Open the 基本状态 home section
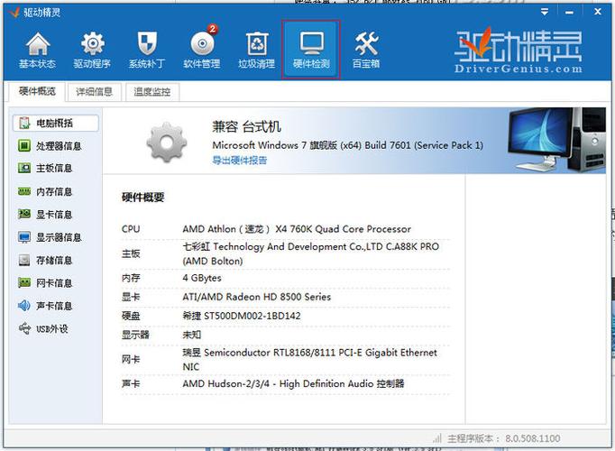Screen dimensions: 615x451 coord(37,50)
